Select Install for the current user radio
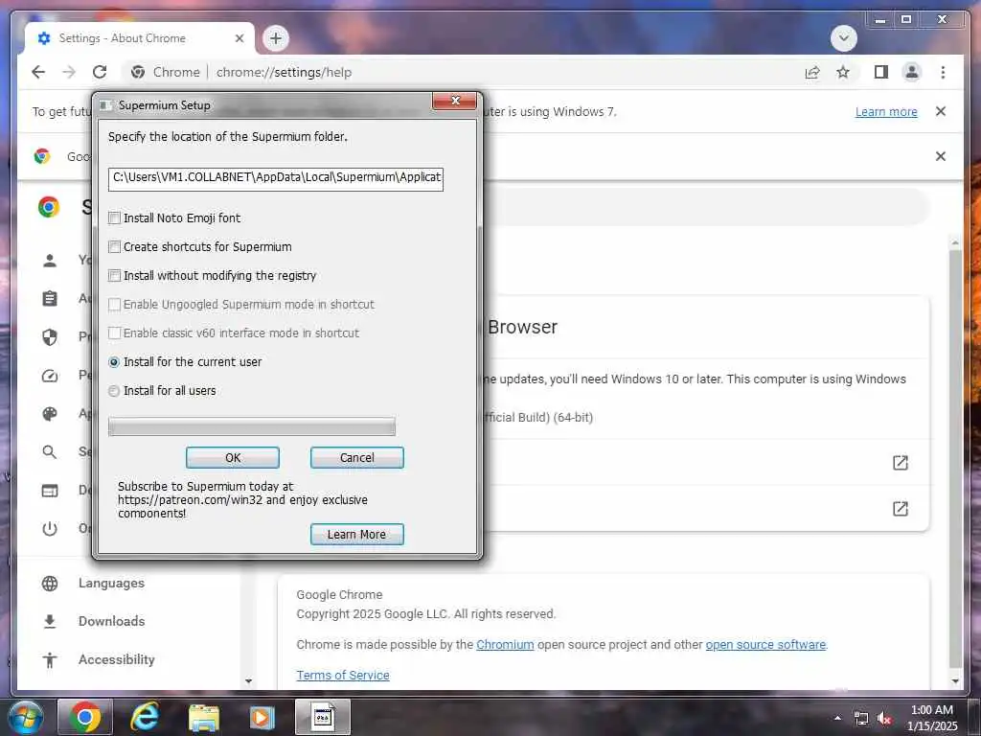Screen dimensions: 981x736 click(x=114, y=361)
